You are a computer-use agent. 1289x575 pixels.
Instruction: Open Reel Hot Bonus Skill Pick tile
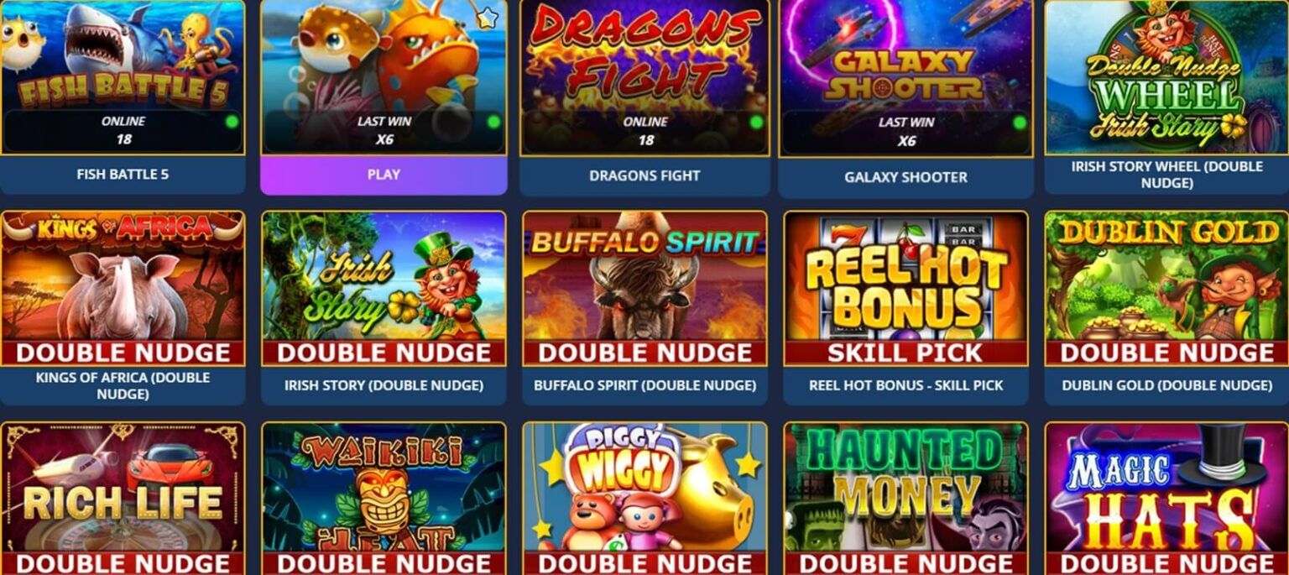[x=905, y=289]
